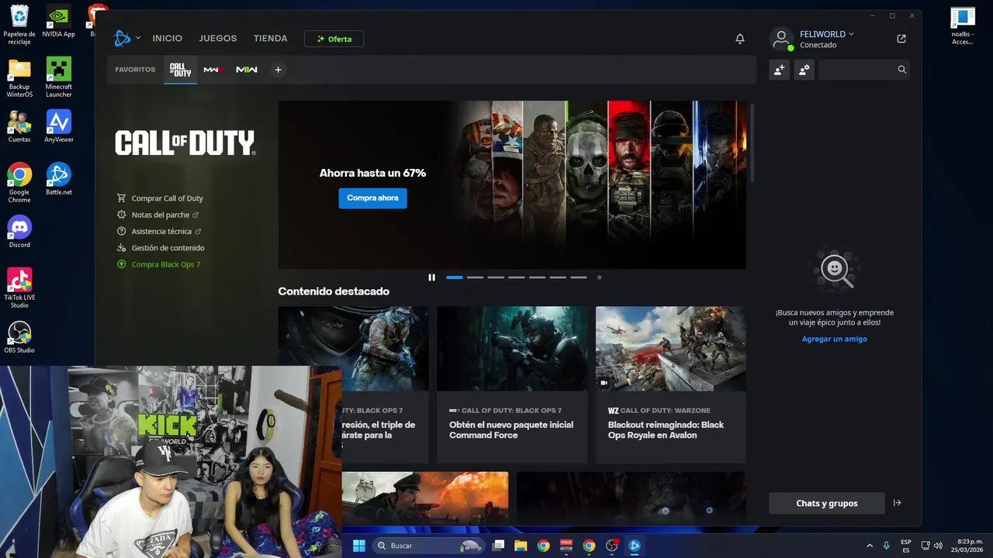
Task: Open the volume tray icon
Action: click(938, 546)
